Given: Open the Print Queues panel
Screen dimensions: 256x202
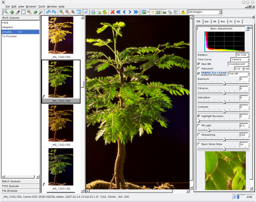Looking at the screenshot, I should coord(20,186).
